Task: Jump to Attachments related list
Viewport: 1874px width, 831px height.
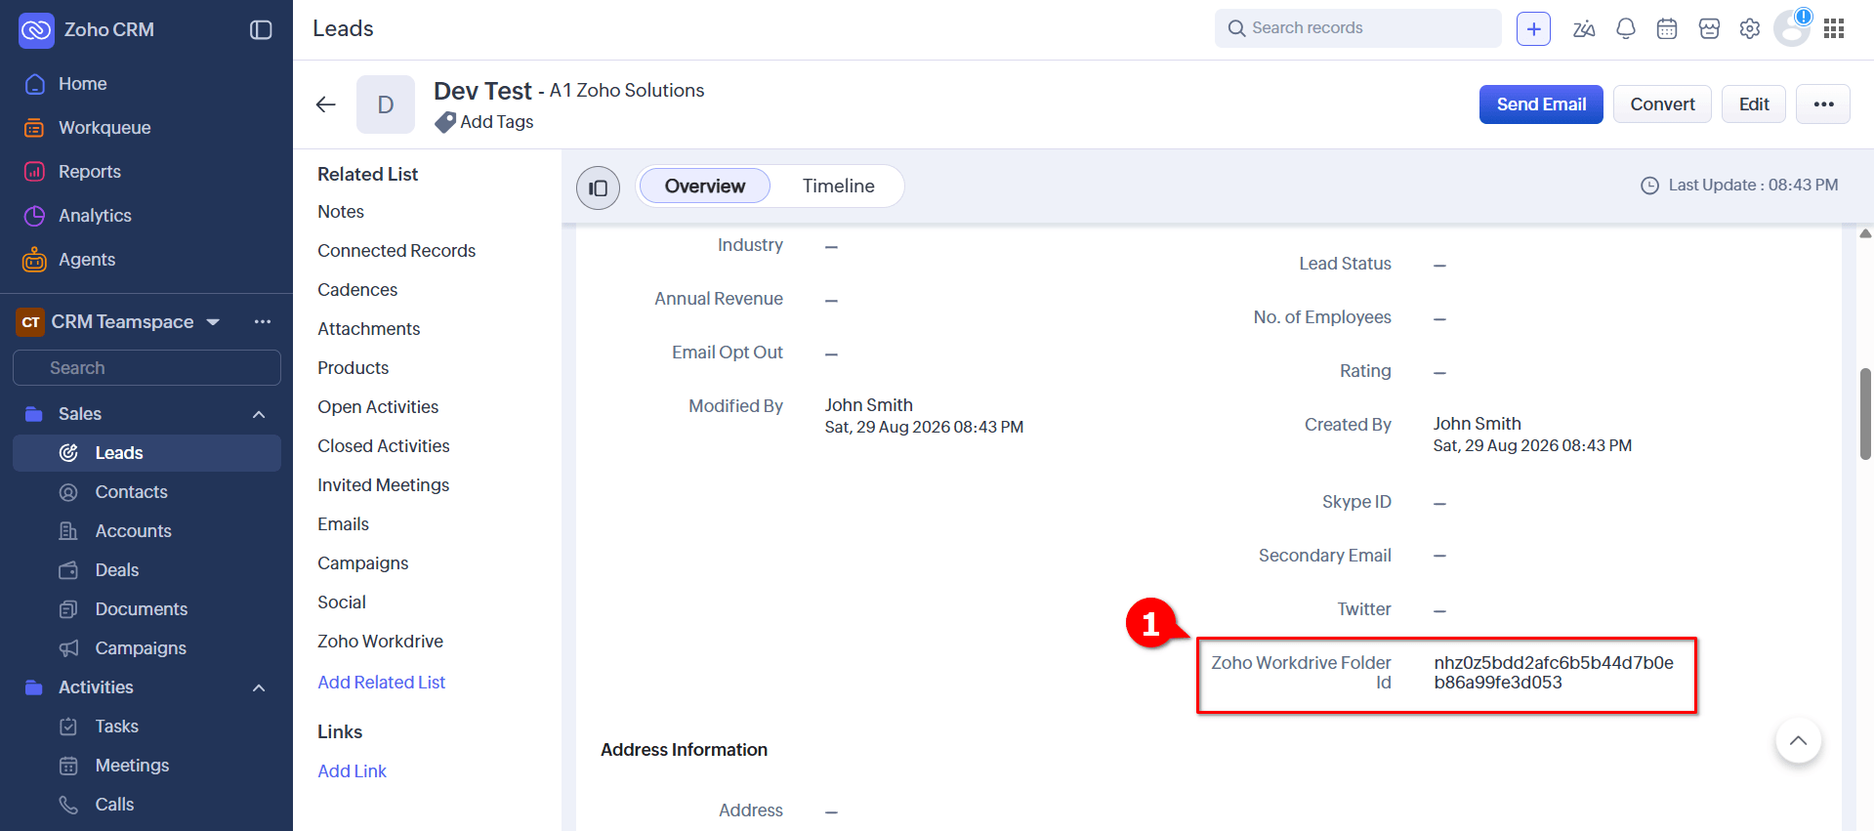Action: point(369,329)
